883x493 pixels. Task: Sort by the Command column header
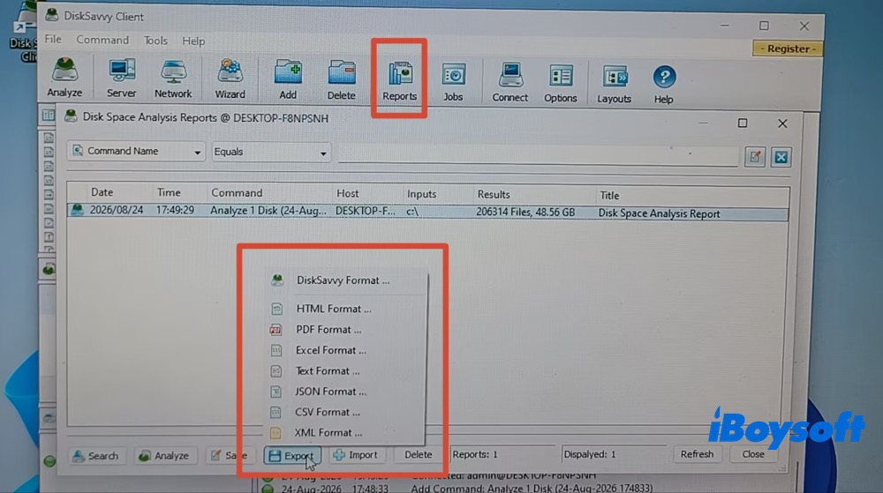[237, 193]
